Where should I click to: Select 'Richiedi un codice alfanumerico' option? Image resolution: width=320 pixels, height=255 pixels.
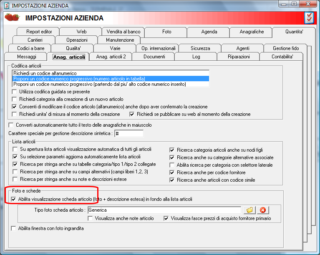pyautogui.click(x=111, y=73)
